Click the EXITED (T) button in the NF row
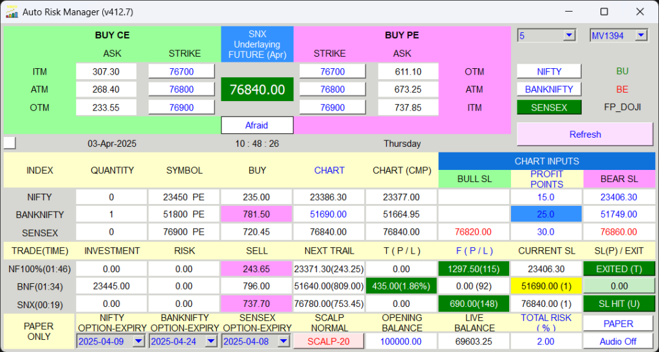This screenshot has width=659, height=352. pyautogui.click(x=618, y=269)
